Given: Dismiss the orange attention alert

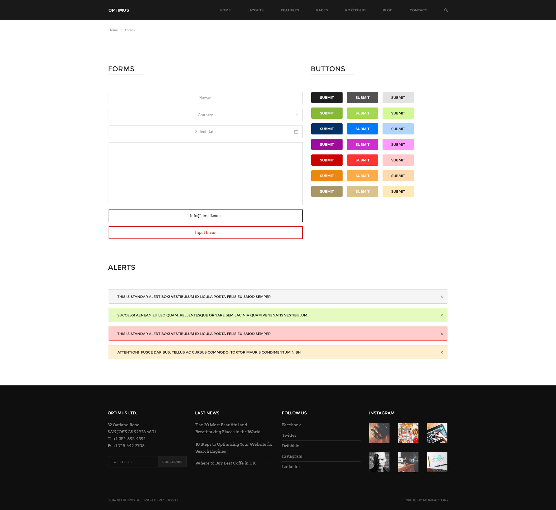Looking at the screenshot, I should [442, 352].
